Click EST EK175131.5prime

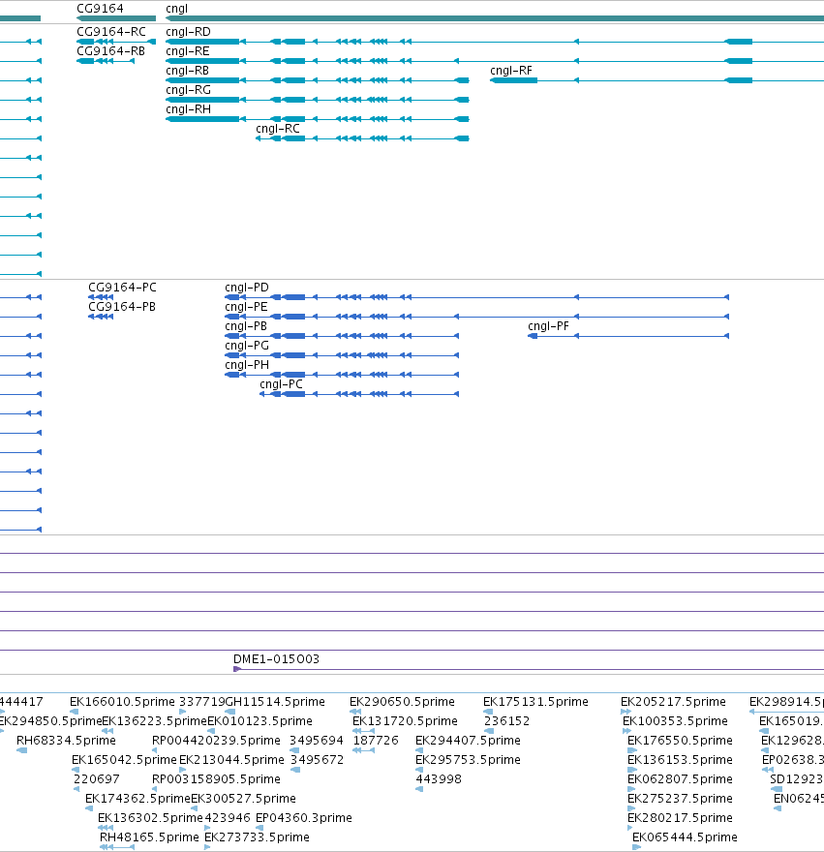[535, 702]
